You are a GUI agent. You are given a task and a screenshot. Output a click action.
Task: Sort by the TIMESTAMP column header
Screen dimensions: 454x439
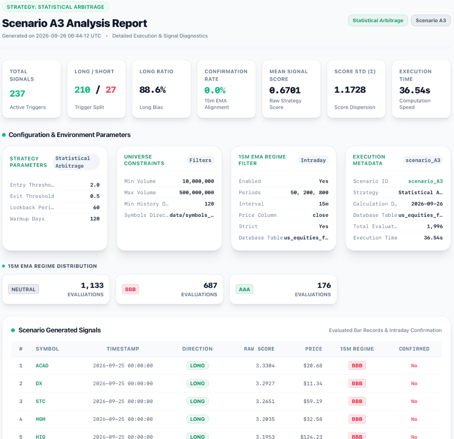[123, 349]
